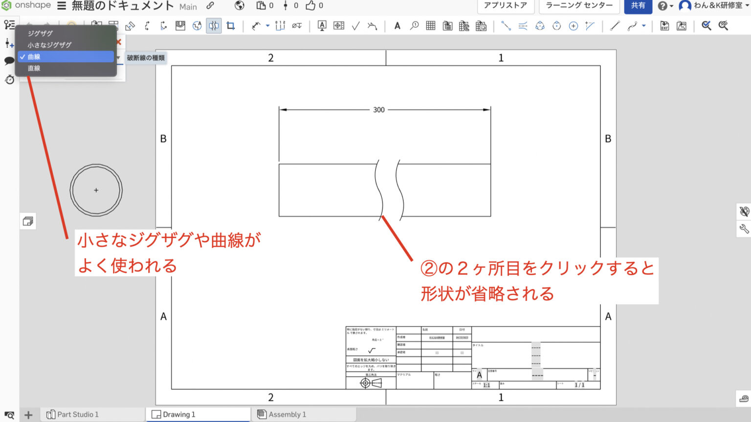Cancel break view dialog with red X

[119, 42]
